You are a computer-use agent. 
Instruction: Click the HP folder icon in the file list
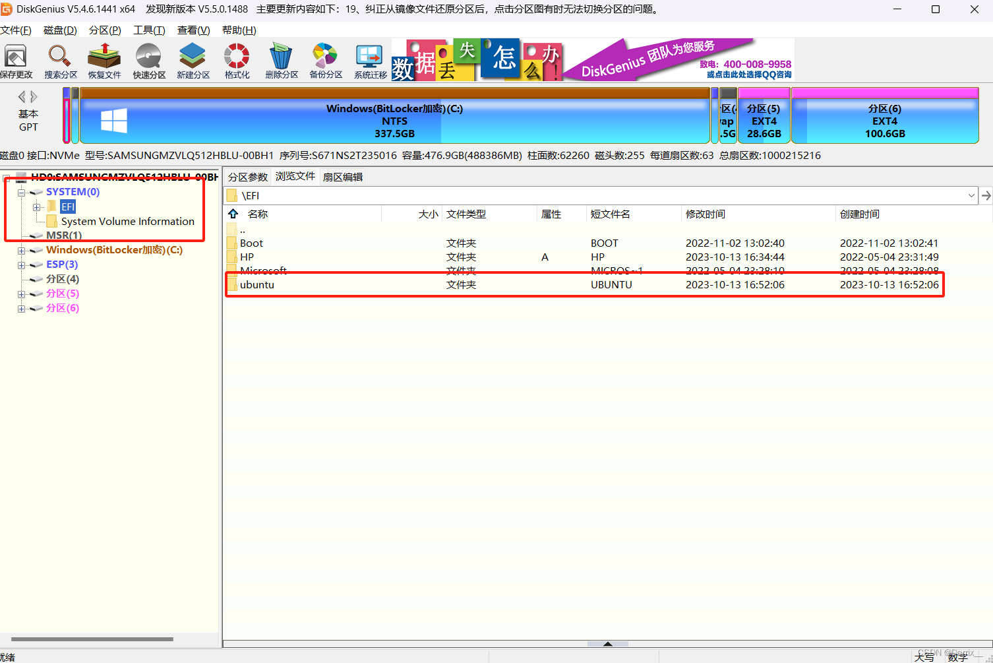click(x=231, y=257)
